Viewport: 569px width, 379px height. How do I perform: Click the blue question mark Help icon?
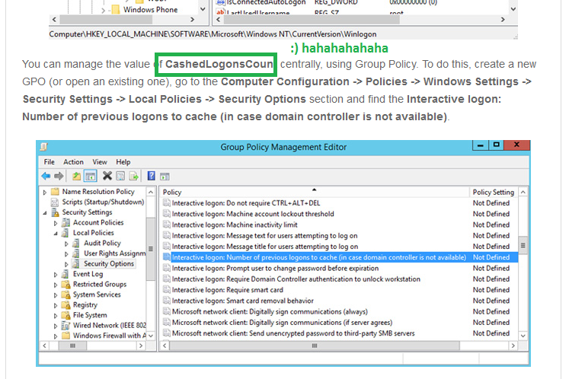pyautogui.click(x=152, y=176)
